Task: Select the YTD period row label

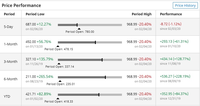Action: point(7,96)
